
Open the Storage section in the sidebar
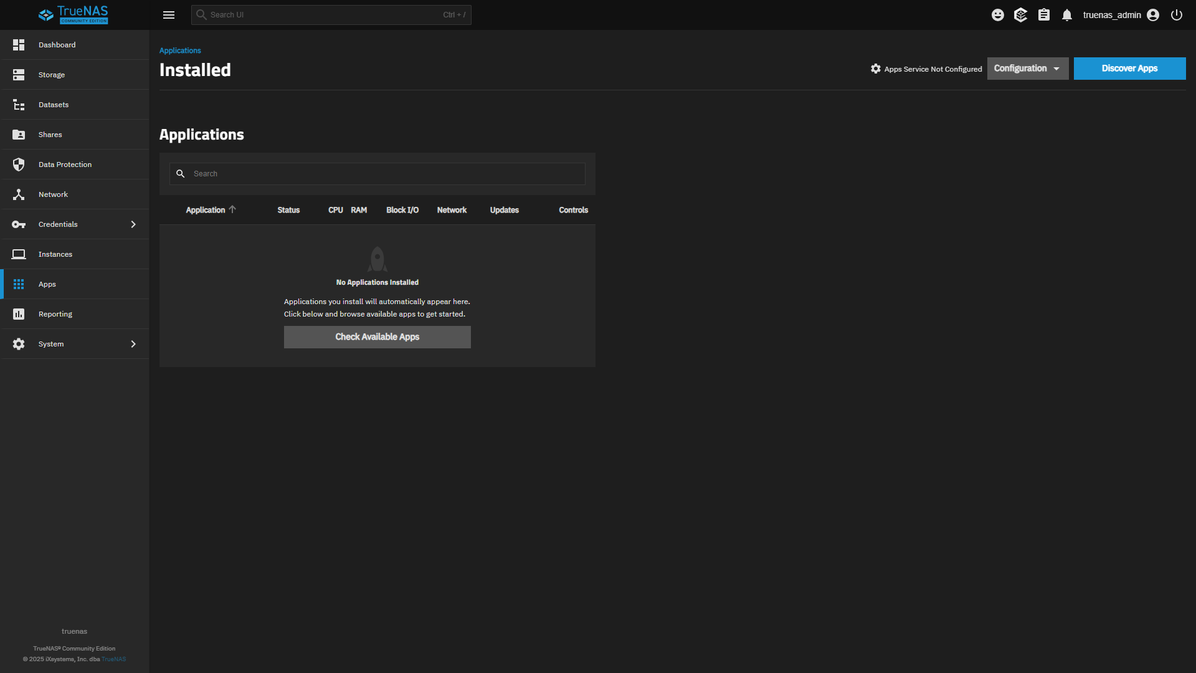point(52,75)
